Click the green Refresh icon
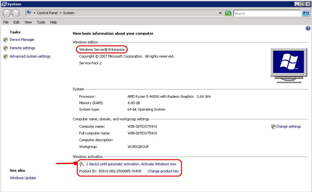Viewport: 312px width, 192px height. [x=228, y=13]
